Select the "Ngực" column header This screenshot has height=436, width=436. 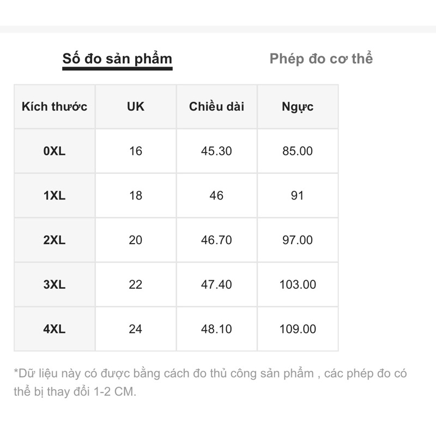click(298, 107)
